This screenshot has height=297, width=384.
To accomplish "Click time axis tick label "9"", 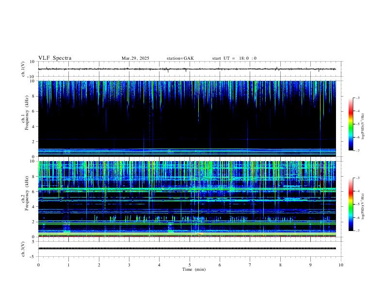I will click(x=310, y=265).
